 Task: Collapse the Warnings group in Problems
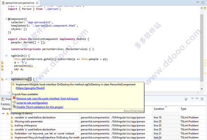(x=3, y=114)
